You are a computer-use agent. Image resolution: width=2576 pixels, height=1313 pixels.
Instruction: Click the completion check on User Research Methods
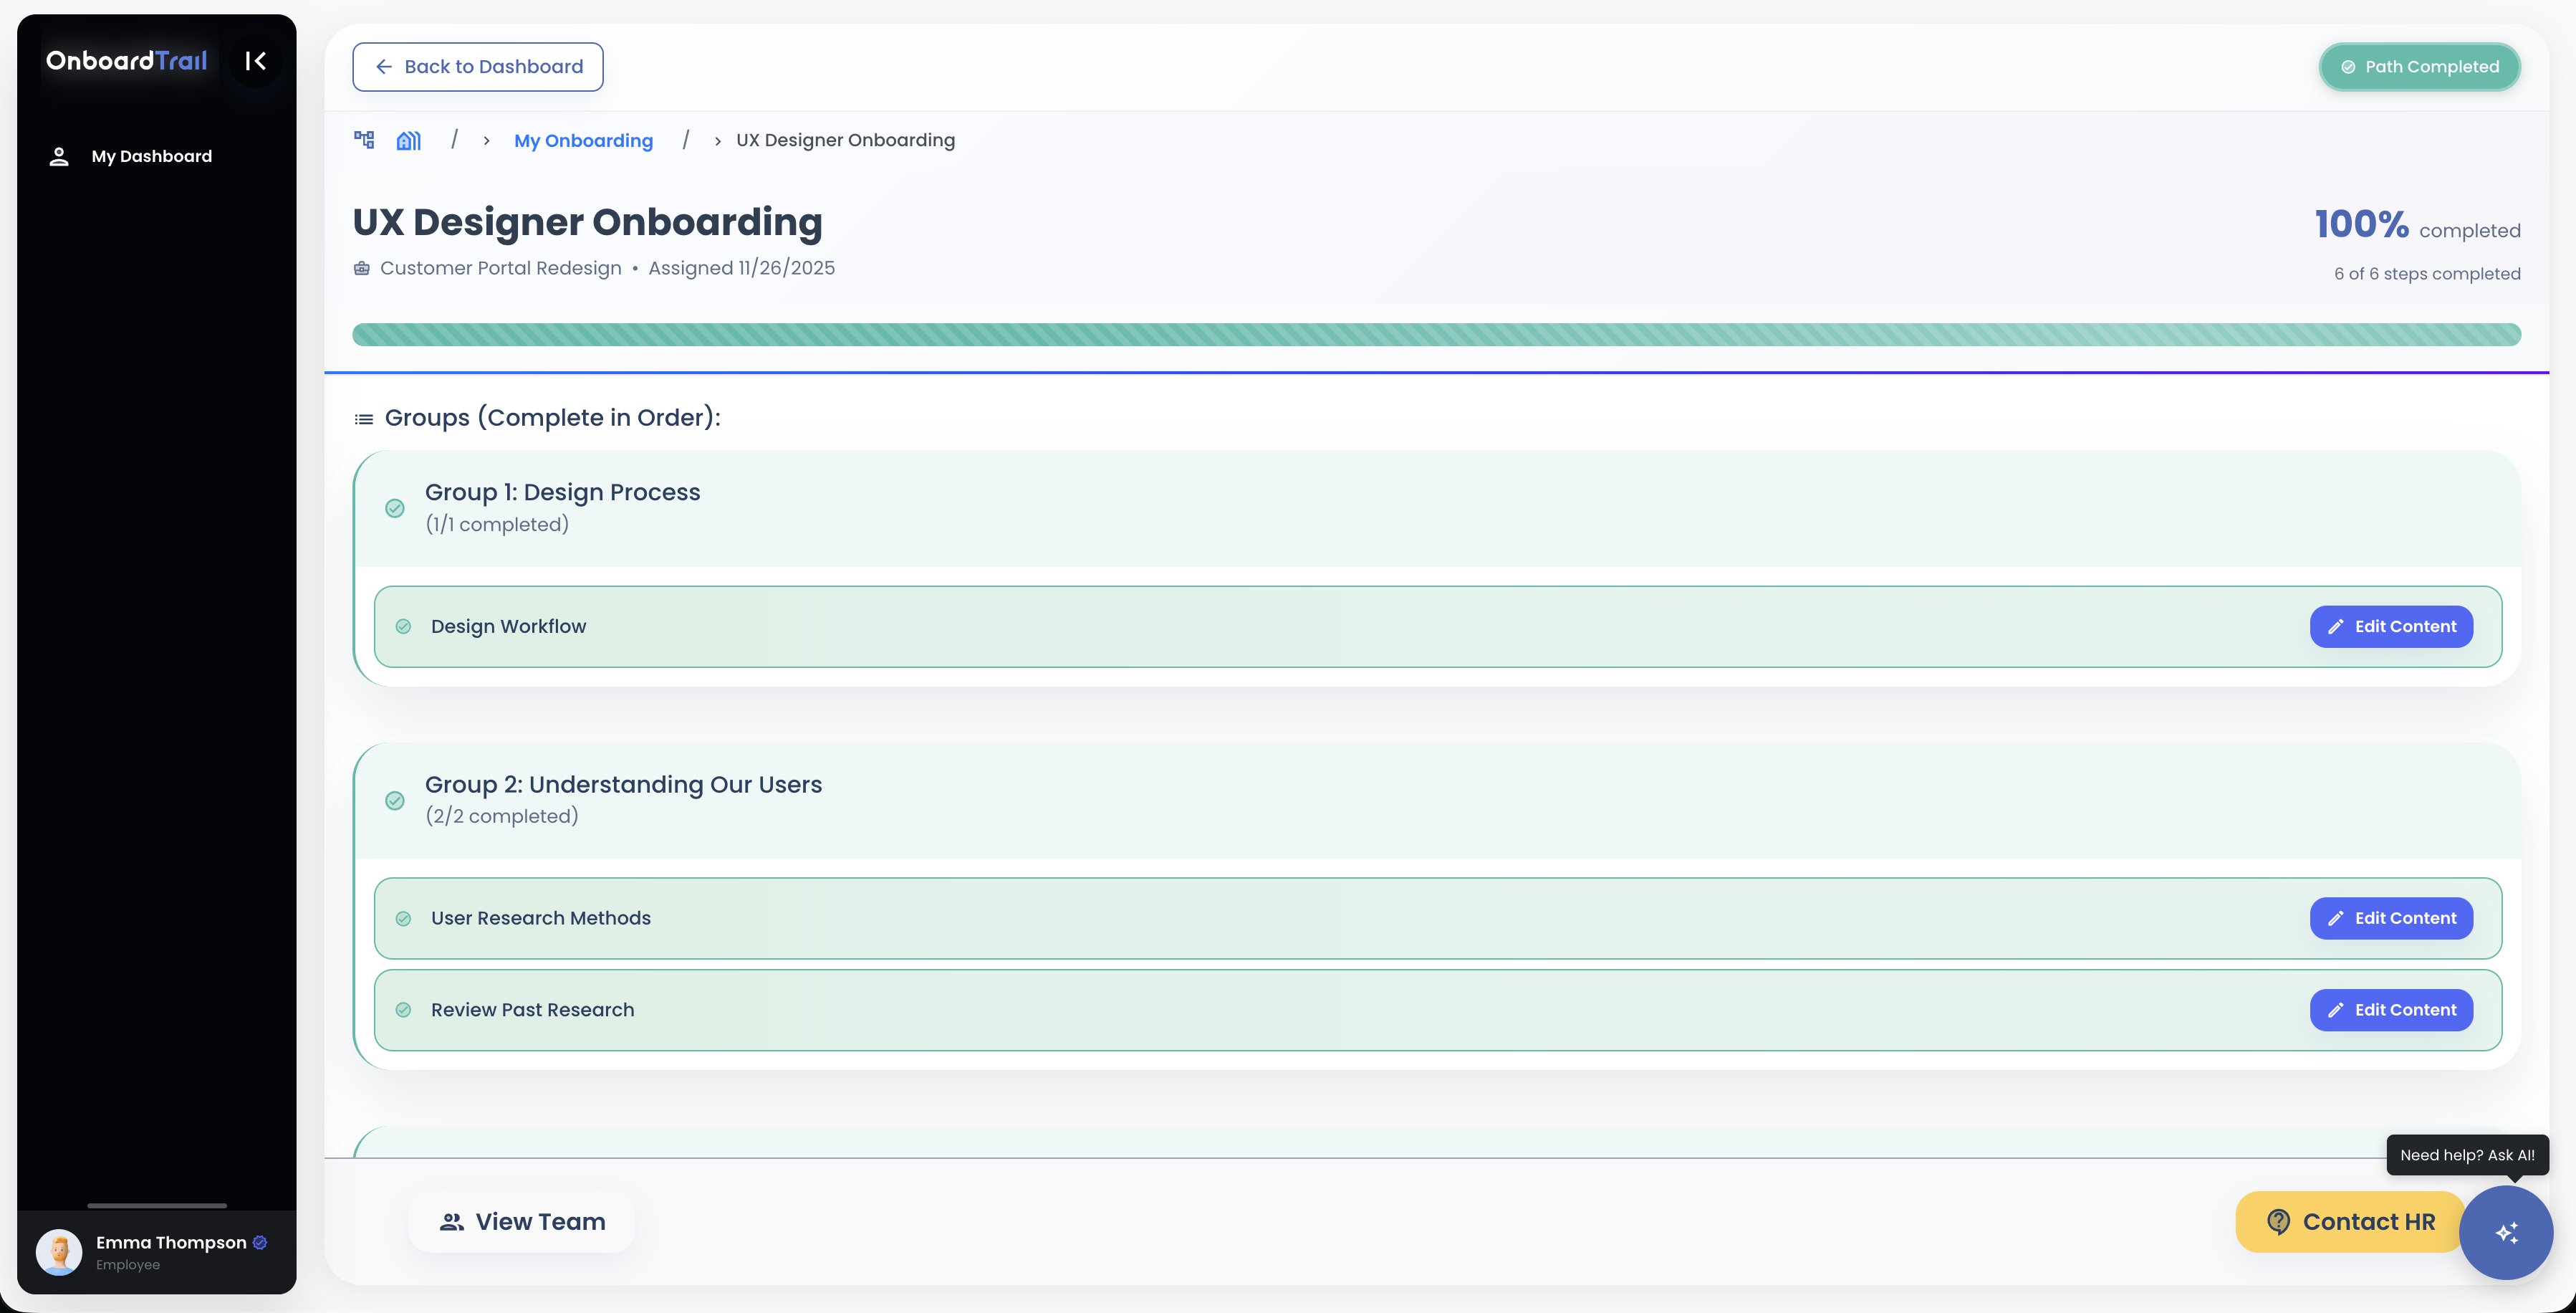click(x=404, y=917)
